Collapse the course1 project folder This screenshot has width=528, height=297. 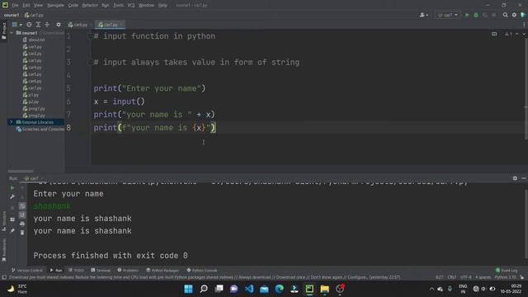[x=12, y=33]
